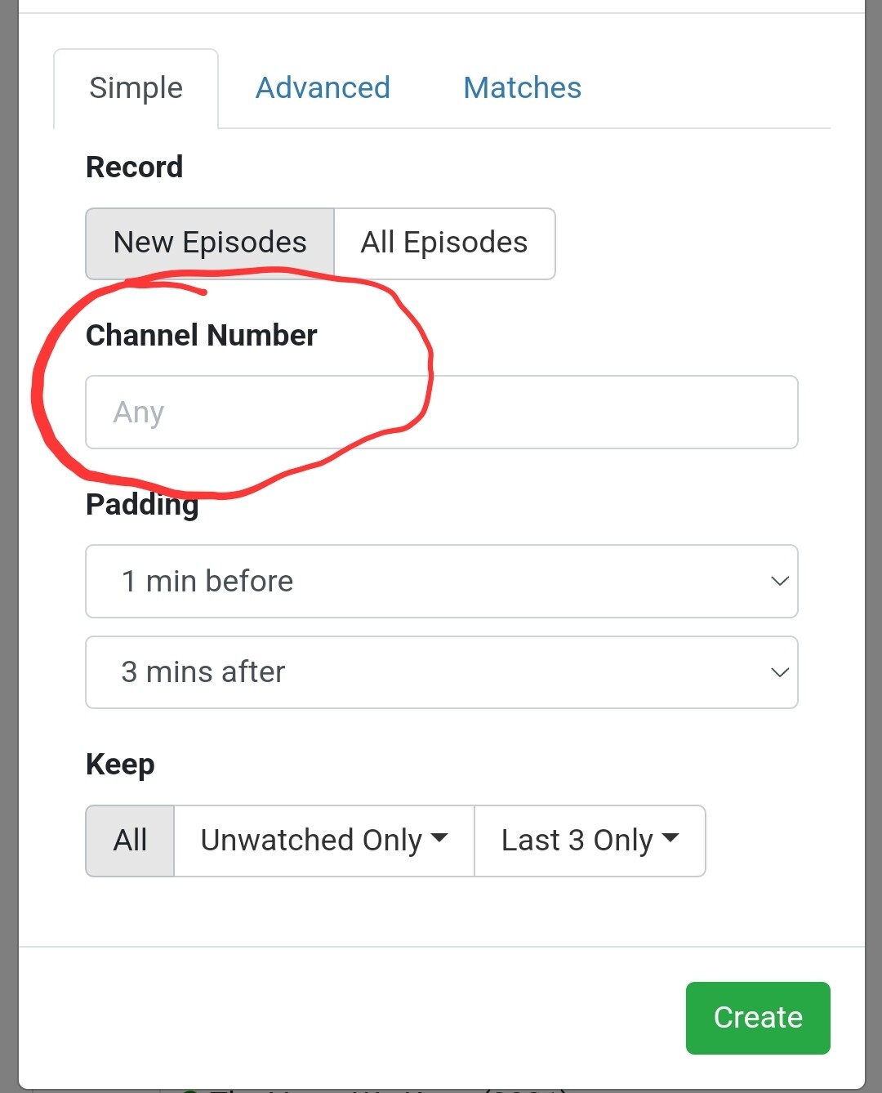Screen dimensions: 882x1093
Task: Expand the "3 mins after" padding dropdown
Action: pos(441,672)
